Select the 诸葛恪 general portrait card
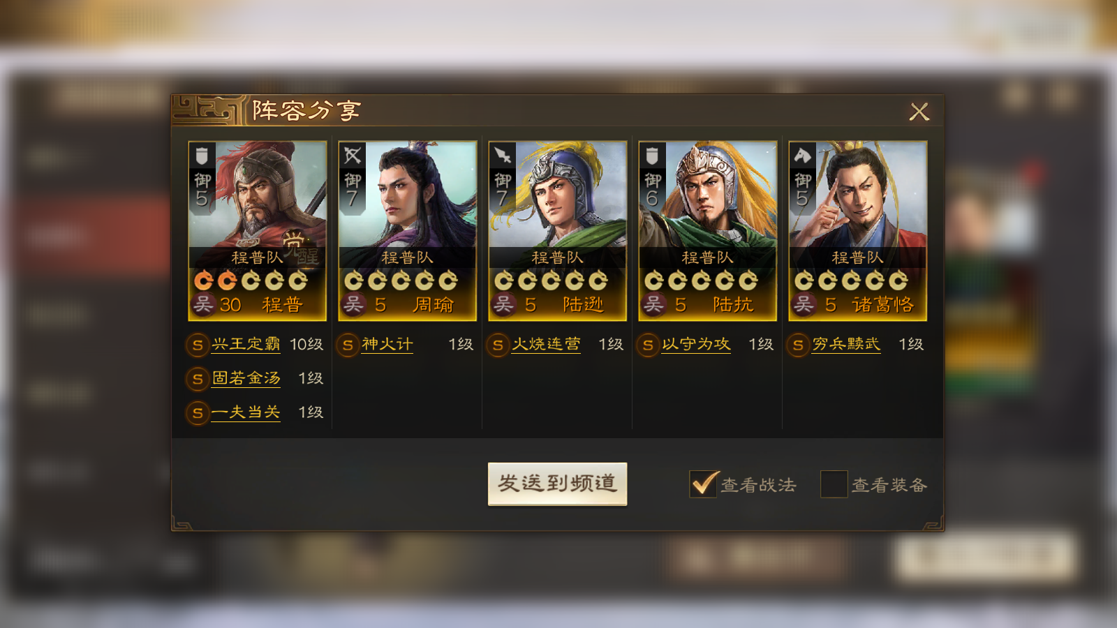 pos(858,231)
